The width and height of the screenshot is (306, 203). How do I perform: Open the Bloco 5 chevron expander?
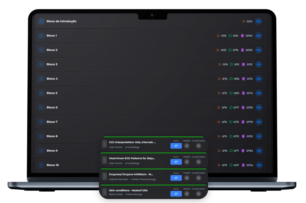pos(41,93)
